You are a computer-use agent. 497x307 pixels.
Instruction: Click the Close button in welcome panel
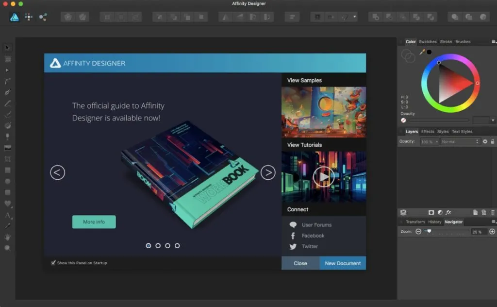click(300, 263)
